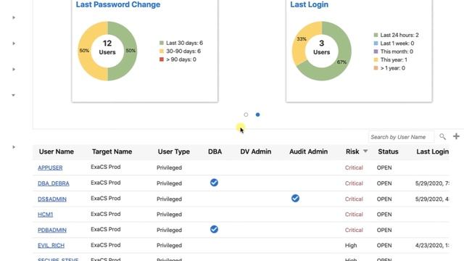Click the Status column header

[x=388, y=152]
